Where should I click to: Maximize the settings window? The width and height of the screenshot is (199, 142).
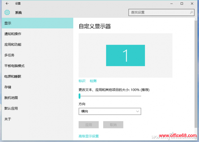(182, 4)
